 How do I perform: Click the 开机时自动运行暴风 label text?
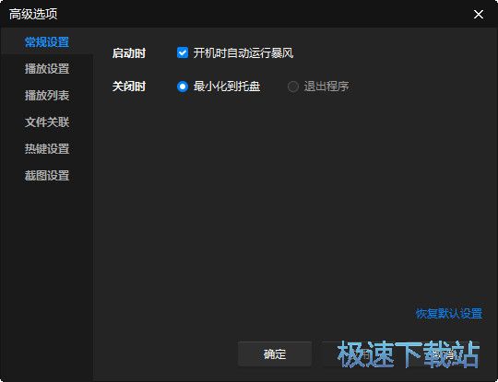(243, 53)
